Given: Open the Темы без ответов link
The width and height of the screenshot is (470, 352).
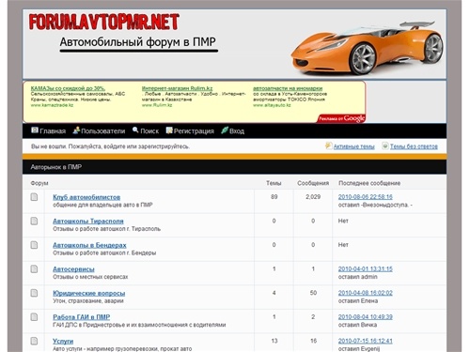Looking at the screenshot, I should coord(414,146).
